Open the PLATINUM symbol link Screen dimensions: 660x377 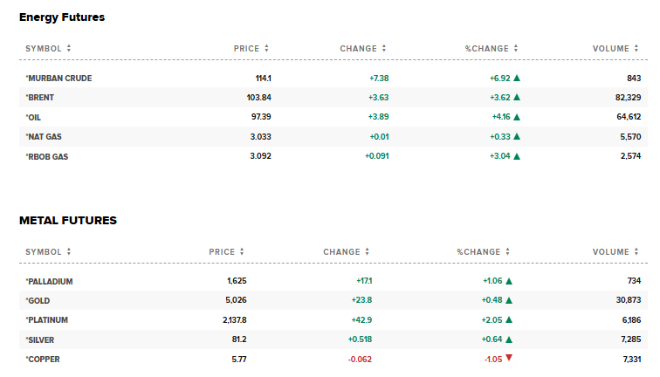click(x=47, y=320)
